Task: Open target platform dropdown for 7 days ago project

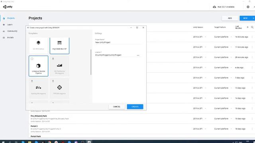Action: click(x=231, y=78)
